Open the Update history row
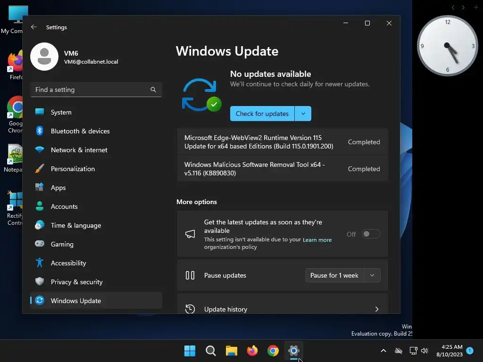483x362 pixels. pos(282,304)
